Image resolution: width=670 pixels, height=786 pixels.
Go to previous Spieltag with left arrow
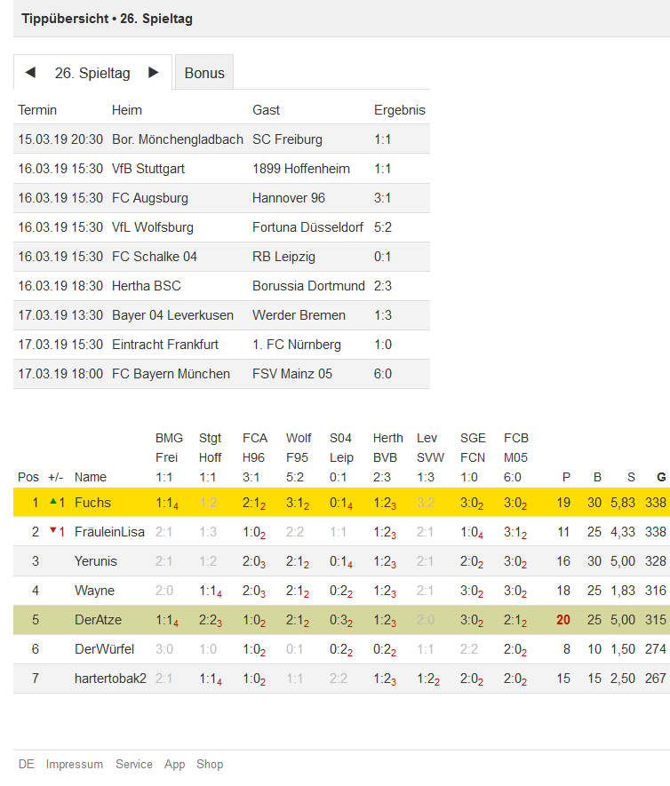tap(30, 72)
